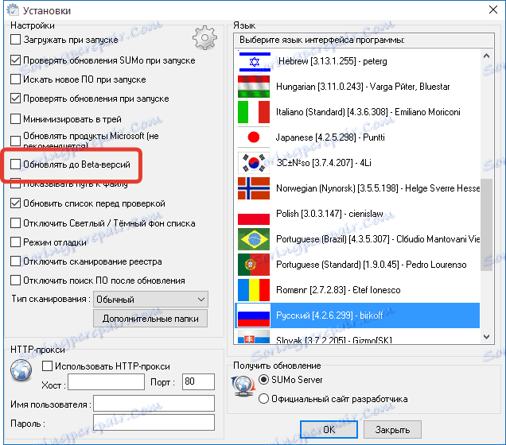Select Japanese [4.2.5.298] - Puntti
506x445 pixels.
[357, 137]
